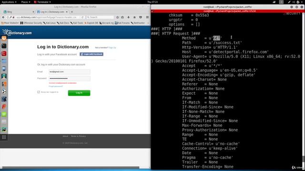Click the terminal vertical scrollbar
Viewport: 305px width, 171px height.
click(x=304, y=158)
